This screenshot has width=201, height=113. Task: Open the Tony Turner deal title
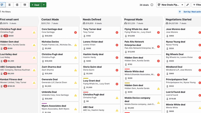(92, 29)
